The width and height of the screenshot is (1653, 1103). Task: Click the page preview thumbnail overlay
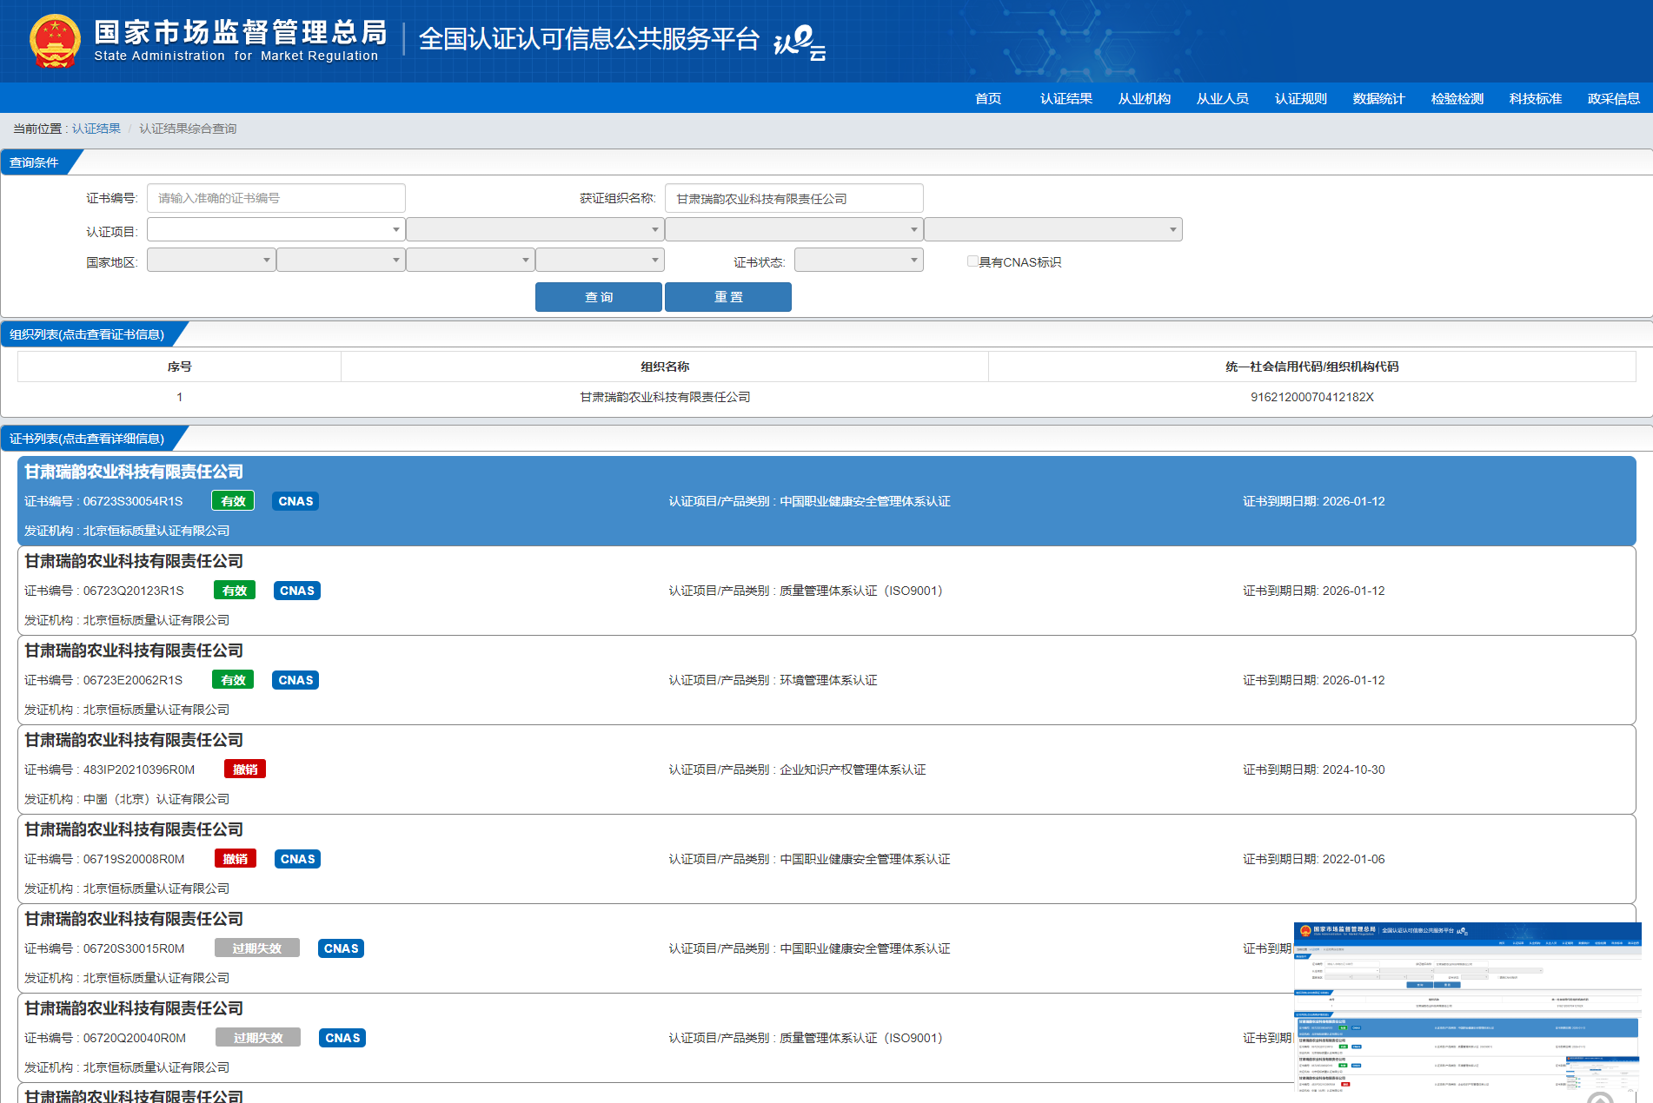pos(1467,1012)
